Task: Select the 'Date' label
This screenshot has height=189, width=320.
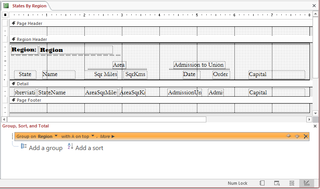Action: pyautogui.click(x=191, y=74)
